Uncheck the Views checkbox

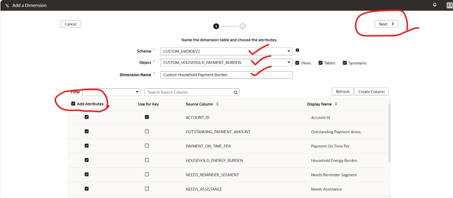pos(297,62)
